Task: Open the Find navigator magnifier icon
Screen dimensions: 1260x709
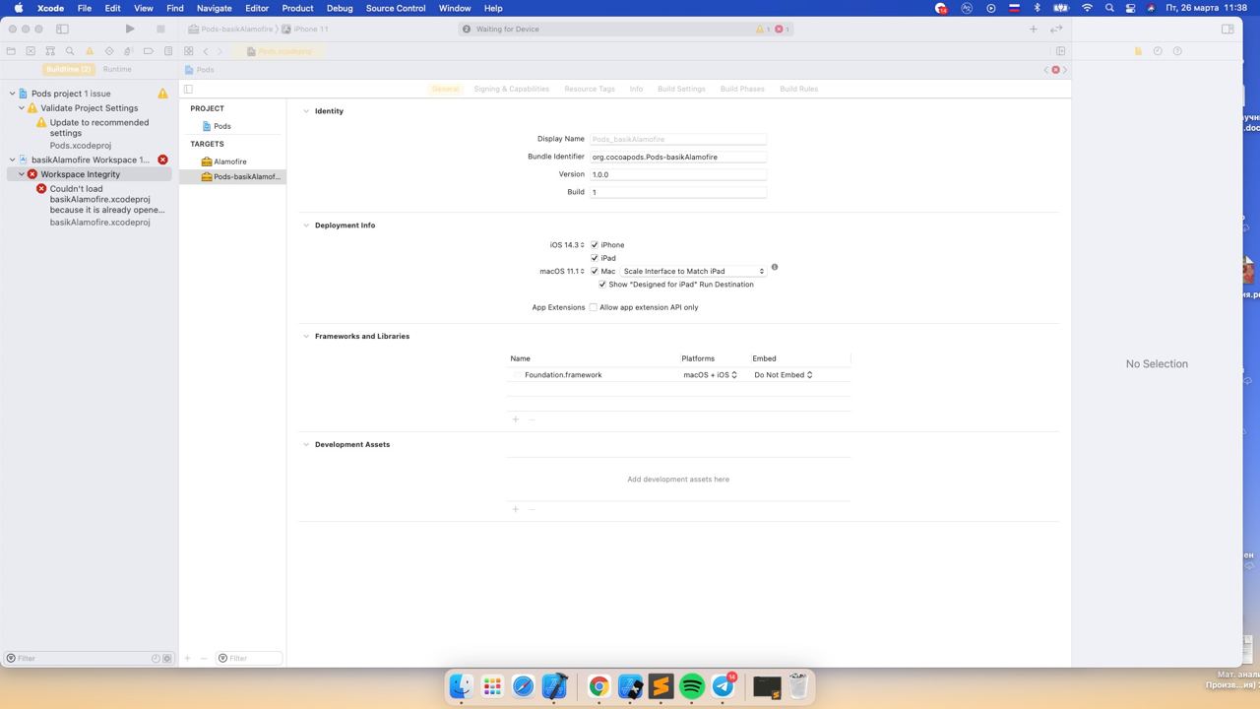Action: tap(70, 51)
